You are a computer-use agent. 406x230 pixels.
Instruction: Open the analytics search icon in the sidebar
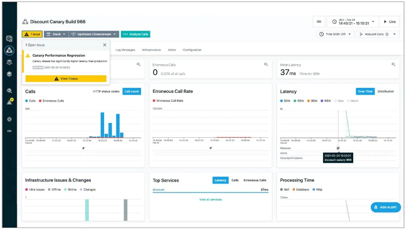[x=9, y=91]
